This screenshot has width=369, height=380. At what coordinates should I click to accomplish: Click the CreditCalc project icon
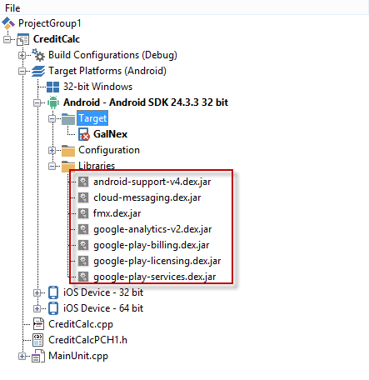tap(22, 39)
